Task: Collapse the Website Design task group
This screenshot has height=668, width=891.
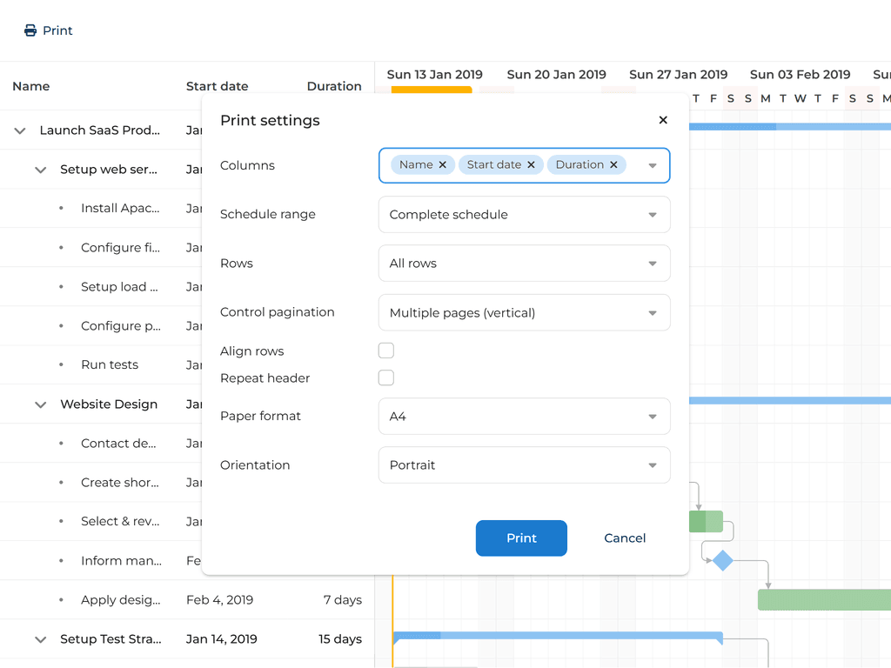Action: click(41, 404)
